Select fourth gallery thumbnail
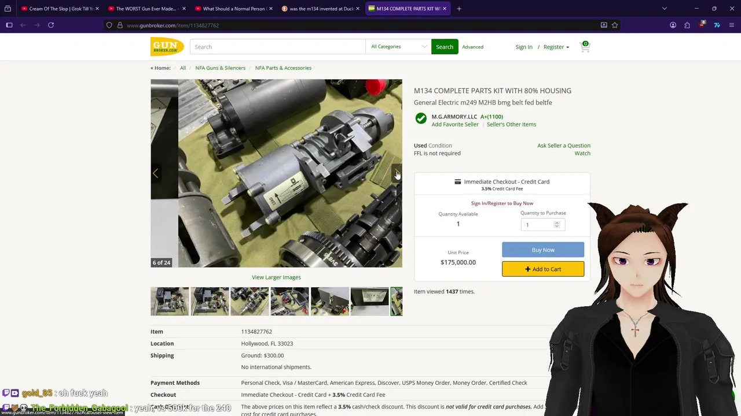Screen dimensions: 741x416 point(289,301)
